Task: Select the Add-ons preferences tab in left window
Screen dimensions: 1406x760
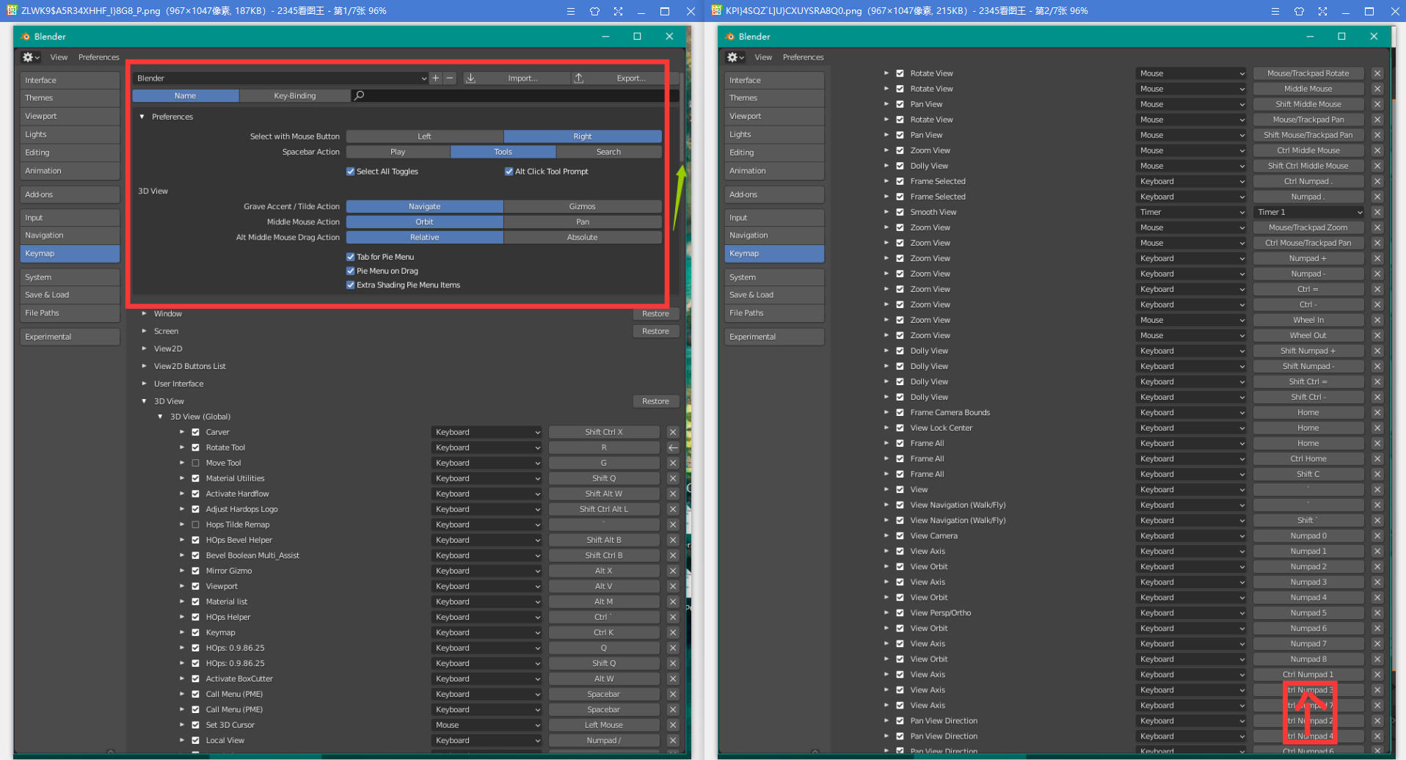Action: pos(70,194)
